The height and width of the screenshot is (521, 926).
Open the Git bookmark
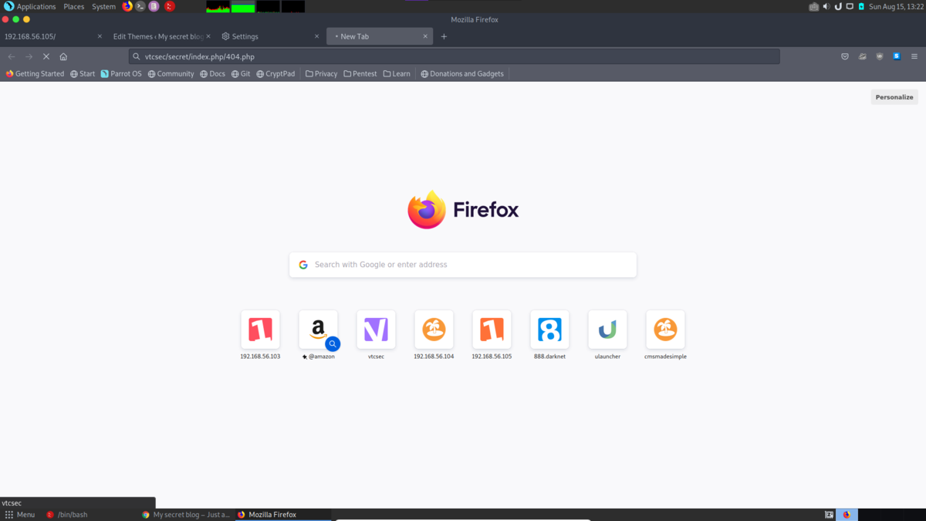pyautogui.click(x=241, y=74)
